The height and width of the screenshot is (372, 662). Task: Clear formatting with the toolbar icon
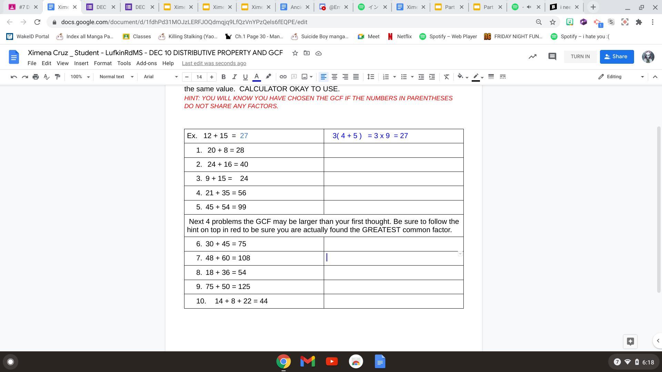coord(446,77)
